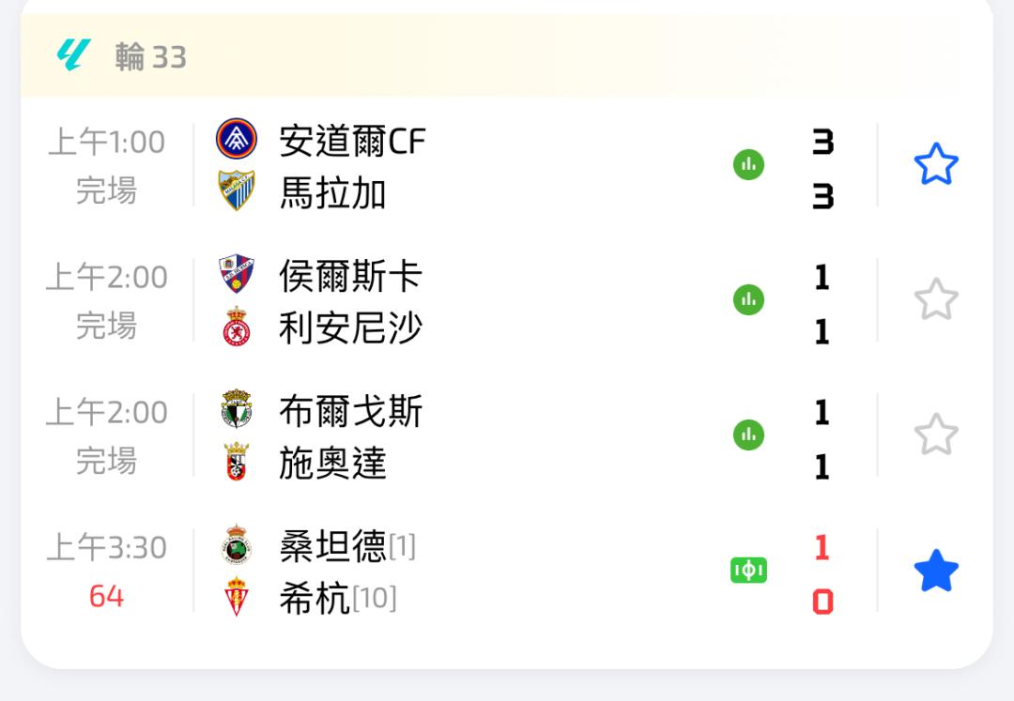The height and width of the screenshot is (701, 1014).
Task: Favorite the 侯爾斯卡 vs 利安尼沙 match
Action: pyautogui.click(x=936, y=300)
